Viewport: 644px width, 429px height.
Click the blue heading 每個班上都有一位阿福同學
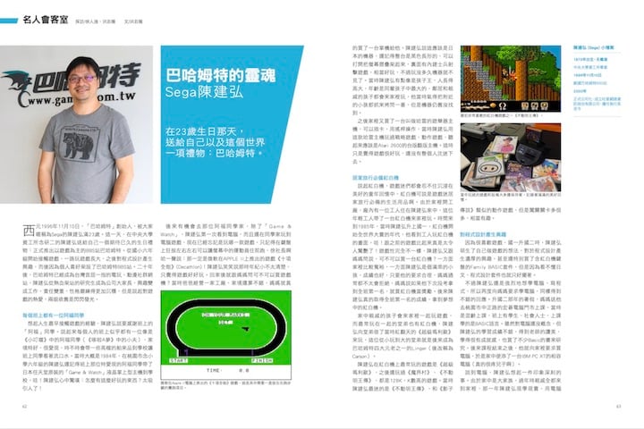click(x=54, y=315)
